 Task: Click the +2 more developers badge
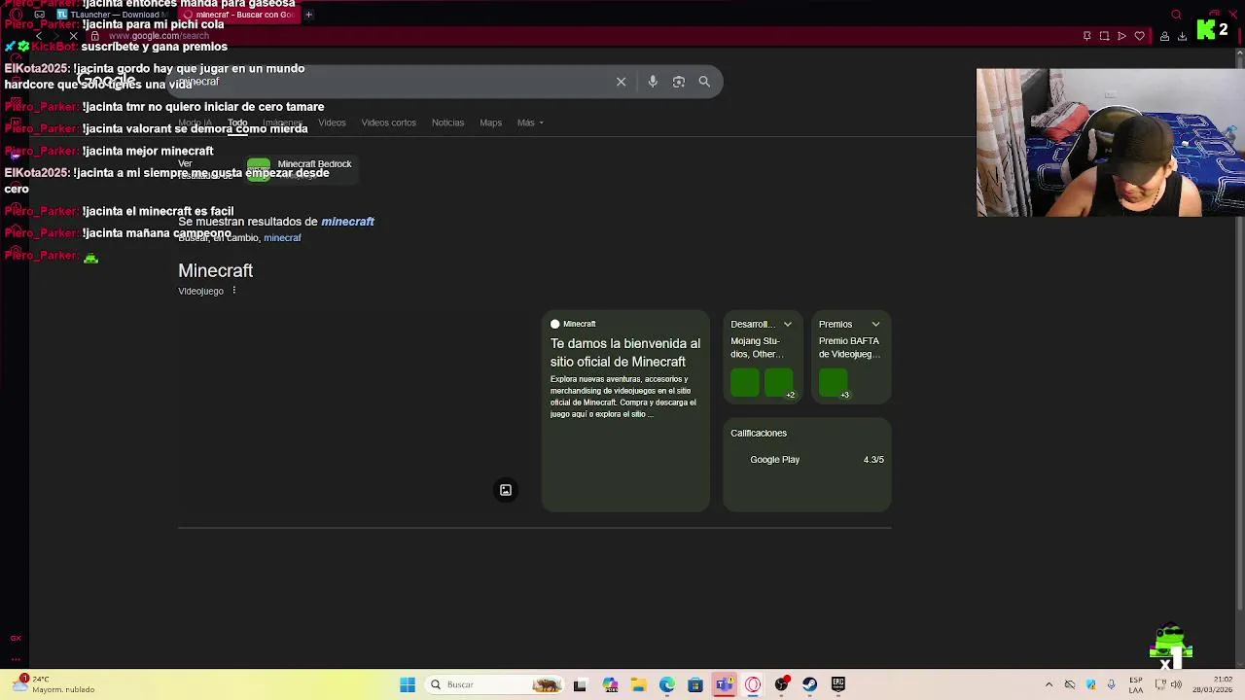[790, 395]
